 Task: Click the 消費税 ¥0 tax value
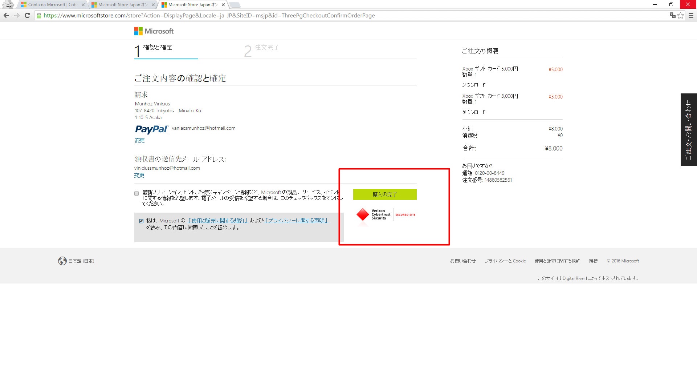(560, 135)
